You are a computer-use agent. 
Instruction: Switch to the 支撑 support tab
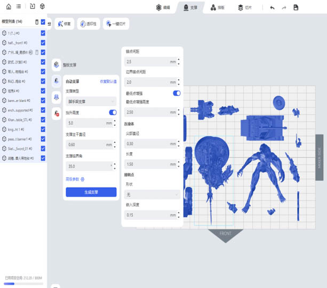coord(190,7)
